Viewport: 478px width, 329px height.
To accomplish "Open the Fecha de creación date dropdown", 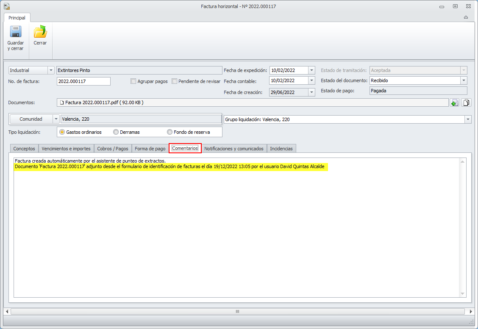I will click(x=311, y=92).
